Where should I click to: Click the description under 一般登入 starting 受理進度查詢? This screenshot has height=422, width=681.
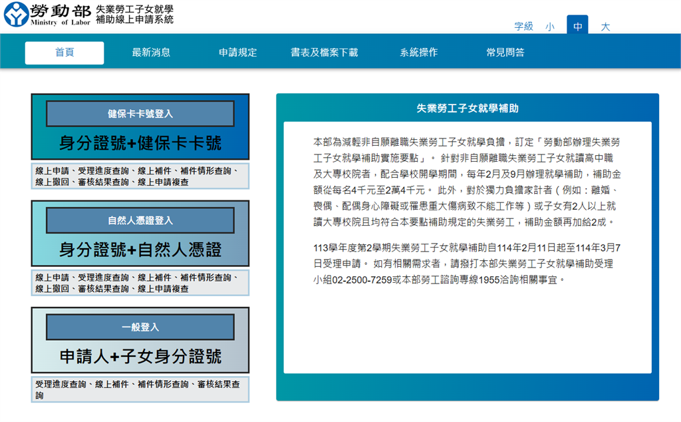(140, 390)
